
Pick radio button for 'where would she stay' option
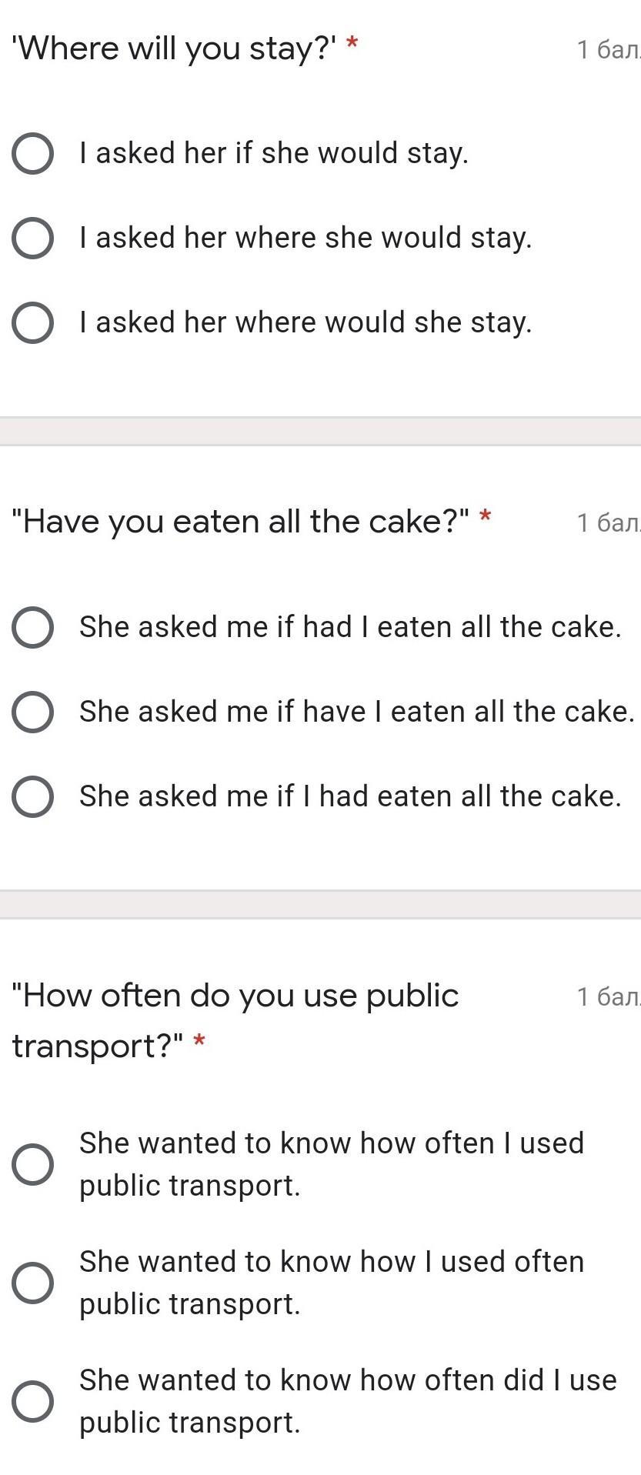click(32, 323)
